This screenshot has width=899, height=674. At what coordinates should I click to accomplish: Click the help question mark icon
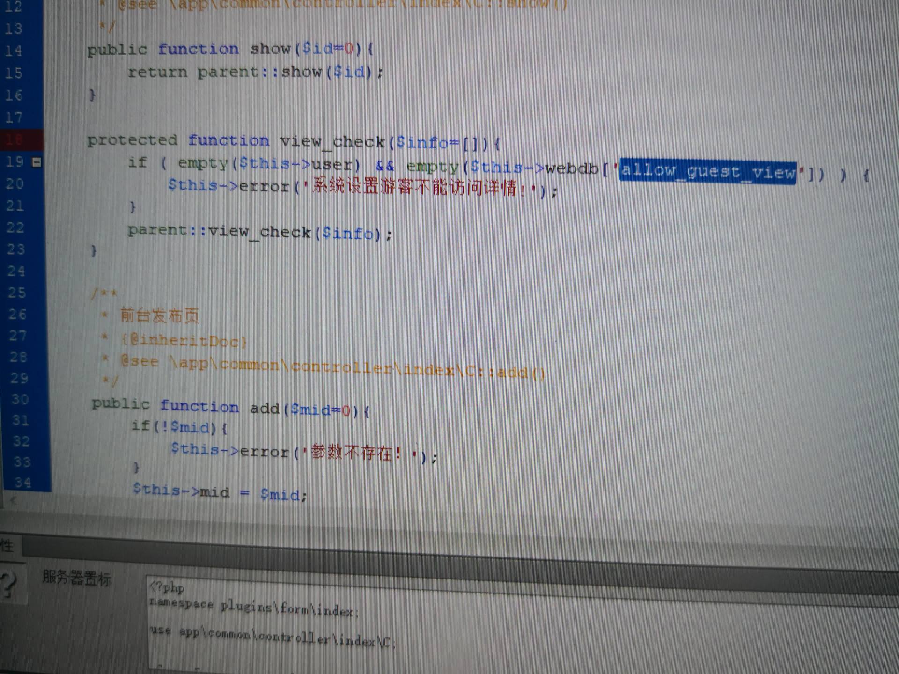9,585
